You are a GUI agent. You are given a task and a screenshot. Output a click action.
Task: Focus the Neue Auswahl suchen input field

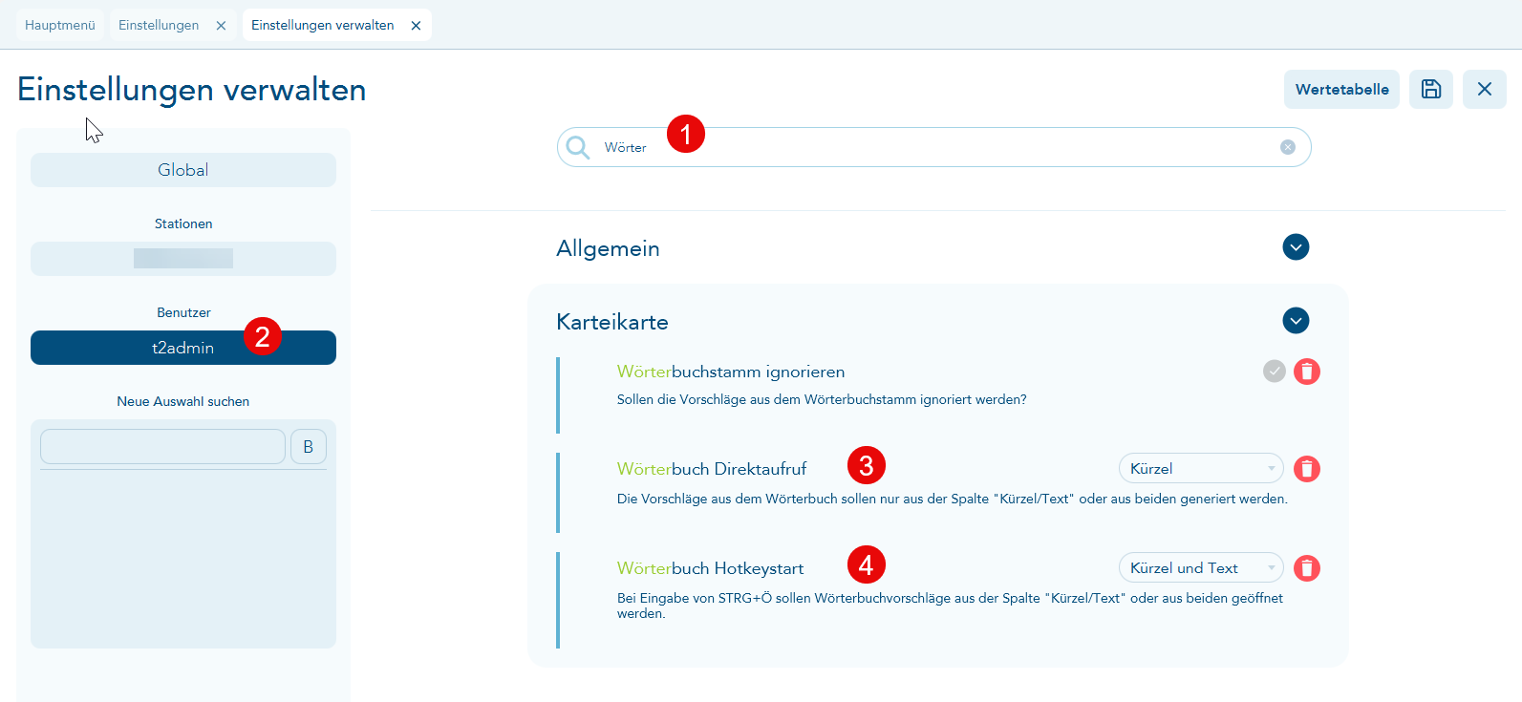[x=162, y=447]
